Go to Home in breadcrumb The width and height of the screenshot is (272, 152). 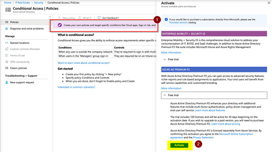8,3
